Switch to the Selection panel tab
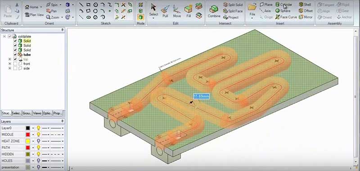Viewport: 360px width, 171px height. click(16, 113)
